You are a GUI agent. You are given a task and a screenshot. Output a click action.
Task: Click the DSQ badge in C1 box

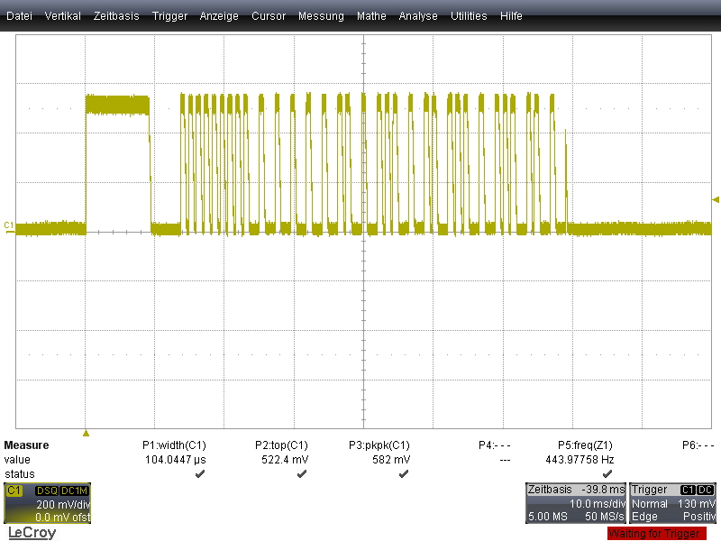(47, 491)
